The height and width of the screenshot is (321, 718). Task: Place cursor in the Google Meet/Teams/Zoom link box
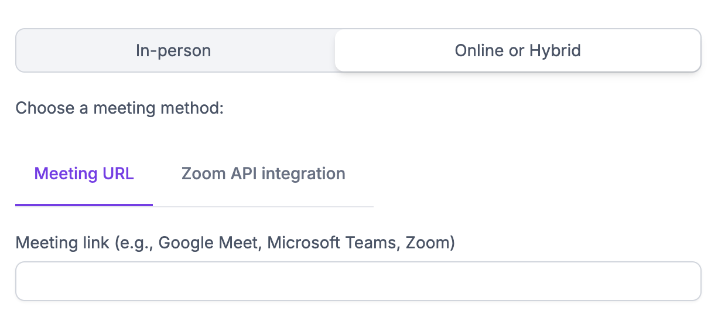358,281
